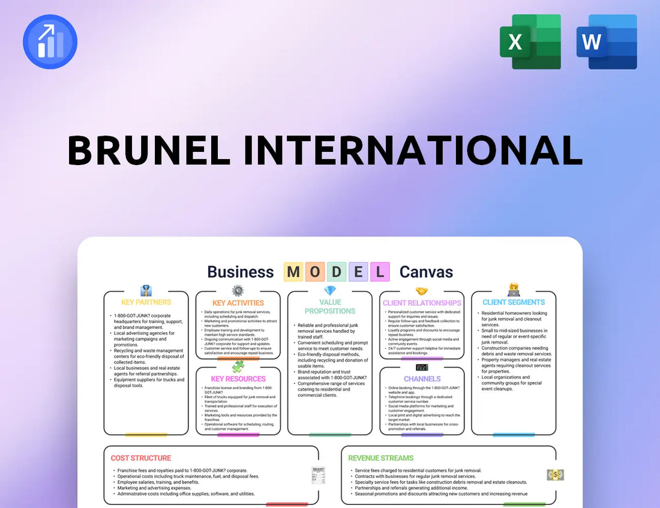The image size is (660, 508).
Task: Select the green D letter tile
Action: [x=337, y=271]
